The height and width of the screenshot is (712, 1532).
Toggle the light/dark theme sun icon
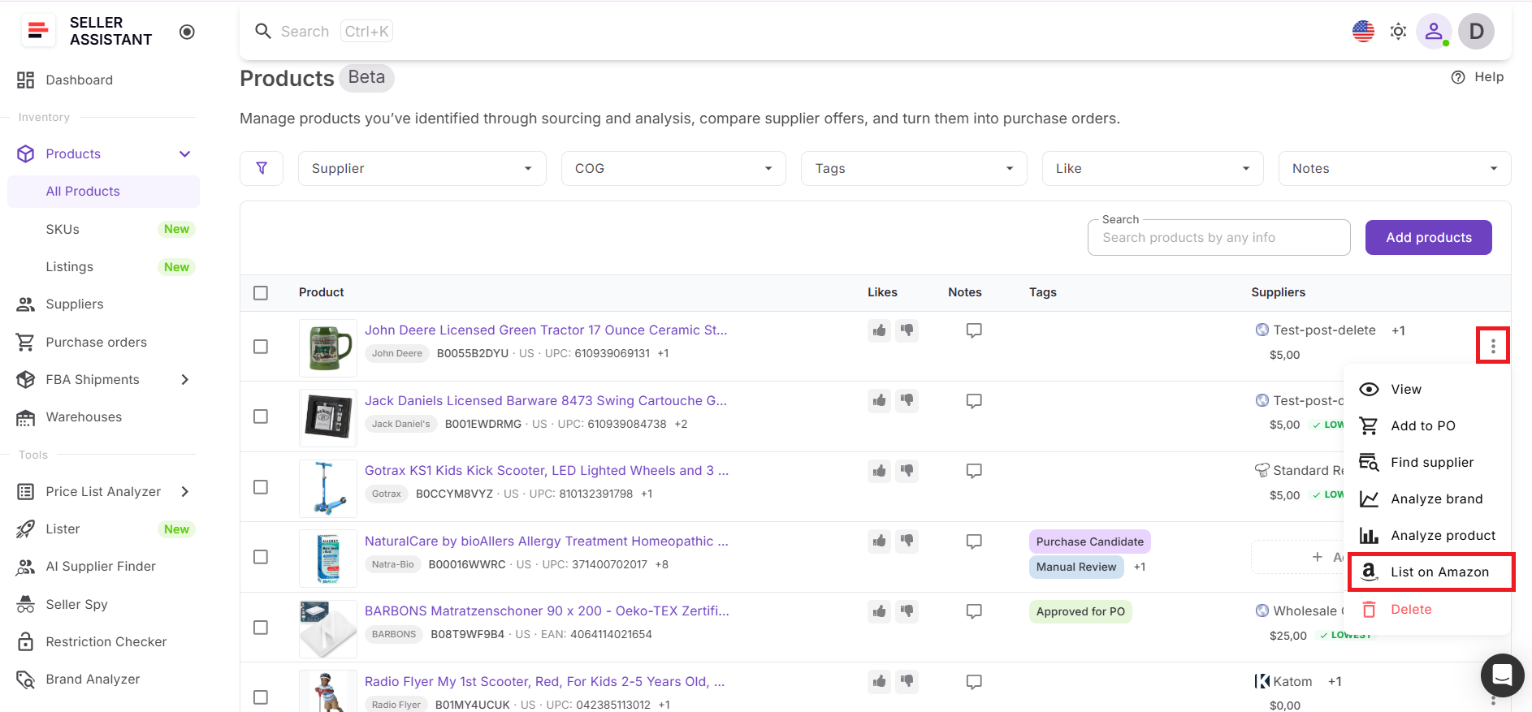[1398, 32]
